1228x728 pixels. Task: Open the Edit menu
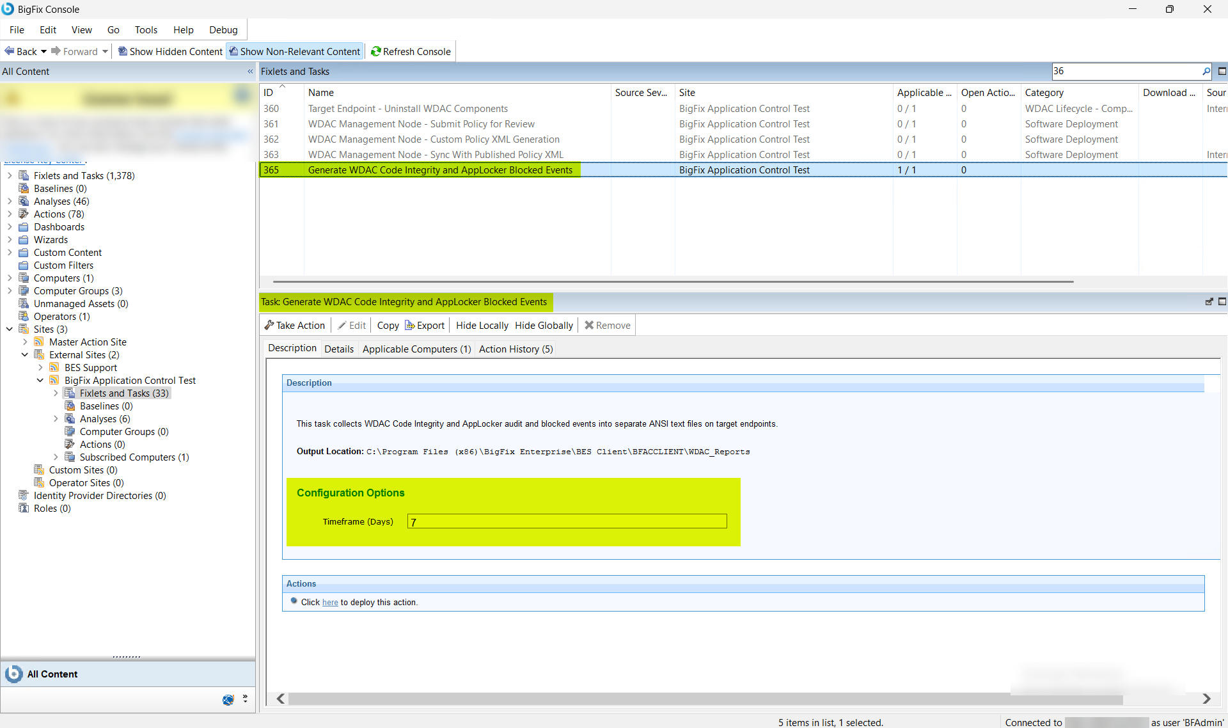click(x=48, y=29)
